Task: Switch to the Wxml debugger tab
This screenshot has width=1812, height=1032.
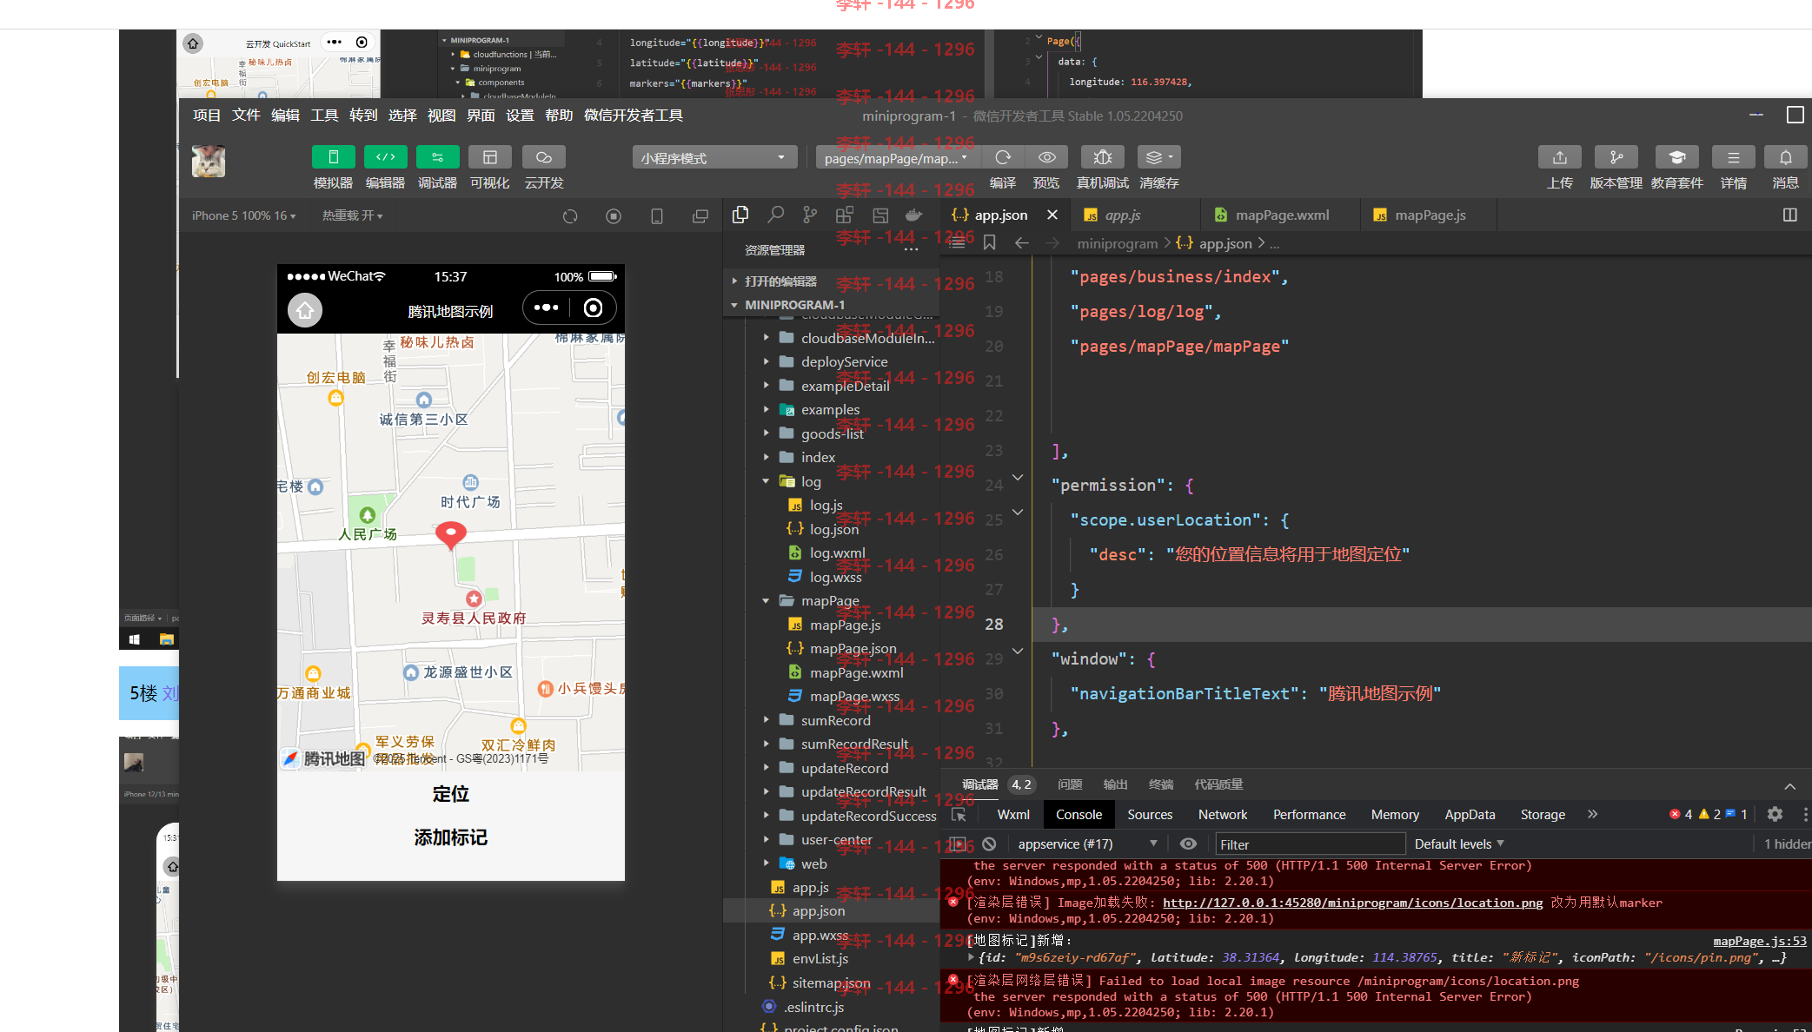Action: click(1013, 815)
